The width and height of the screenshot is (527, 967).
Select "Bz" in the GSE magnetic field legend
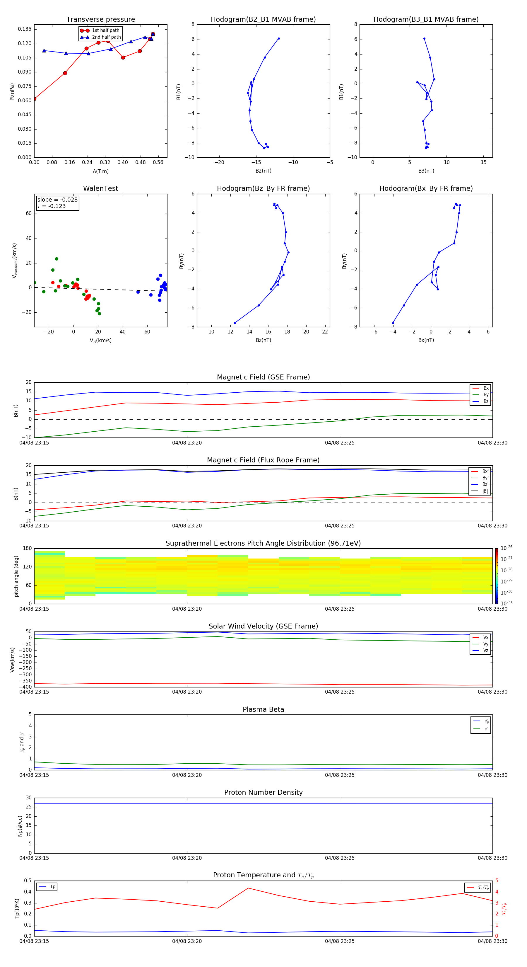480,401
